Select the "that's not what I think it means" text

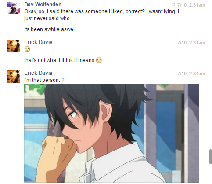click(x=59, y=60)
